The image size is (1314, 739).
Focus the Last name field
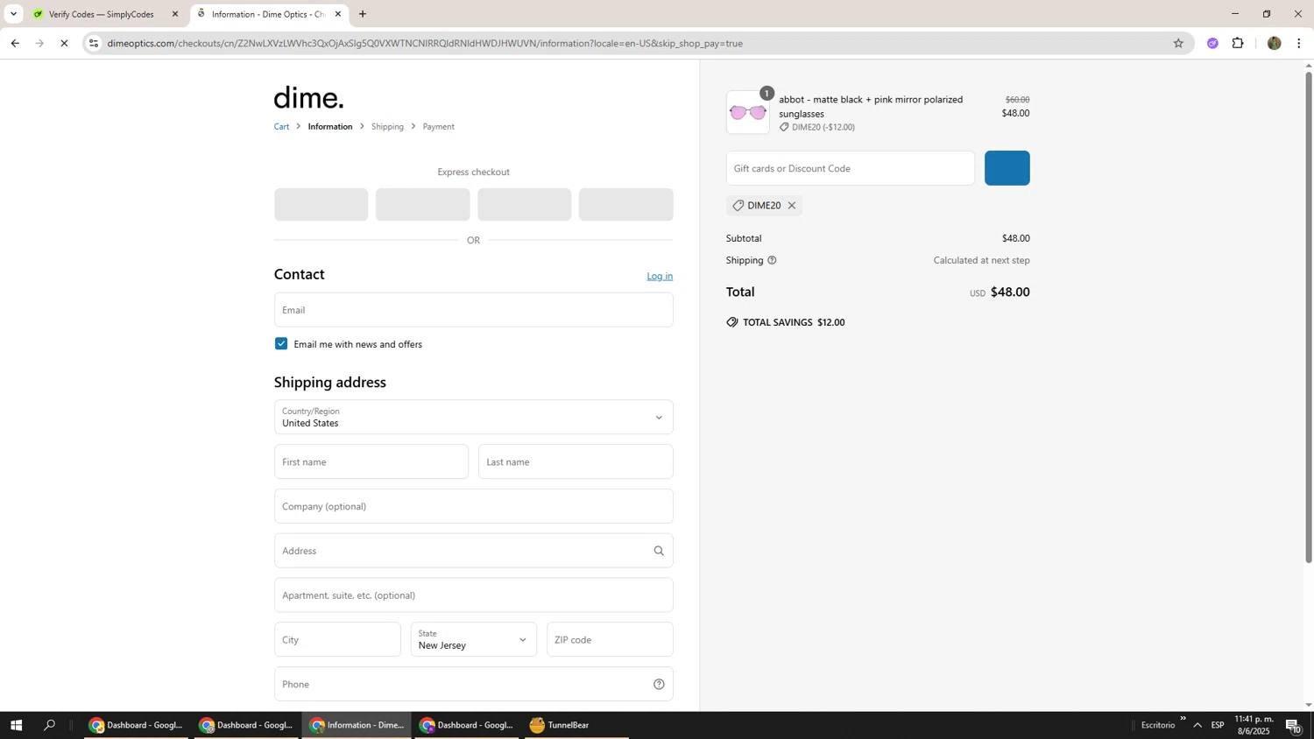(x=576, y=462)
